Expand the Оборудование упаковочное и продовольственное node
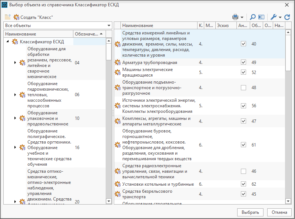This screenshot has height=219, width=295. tap(15, 118)
